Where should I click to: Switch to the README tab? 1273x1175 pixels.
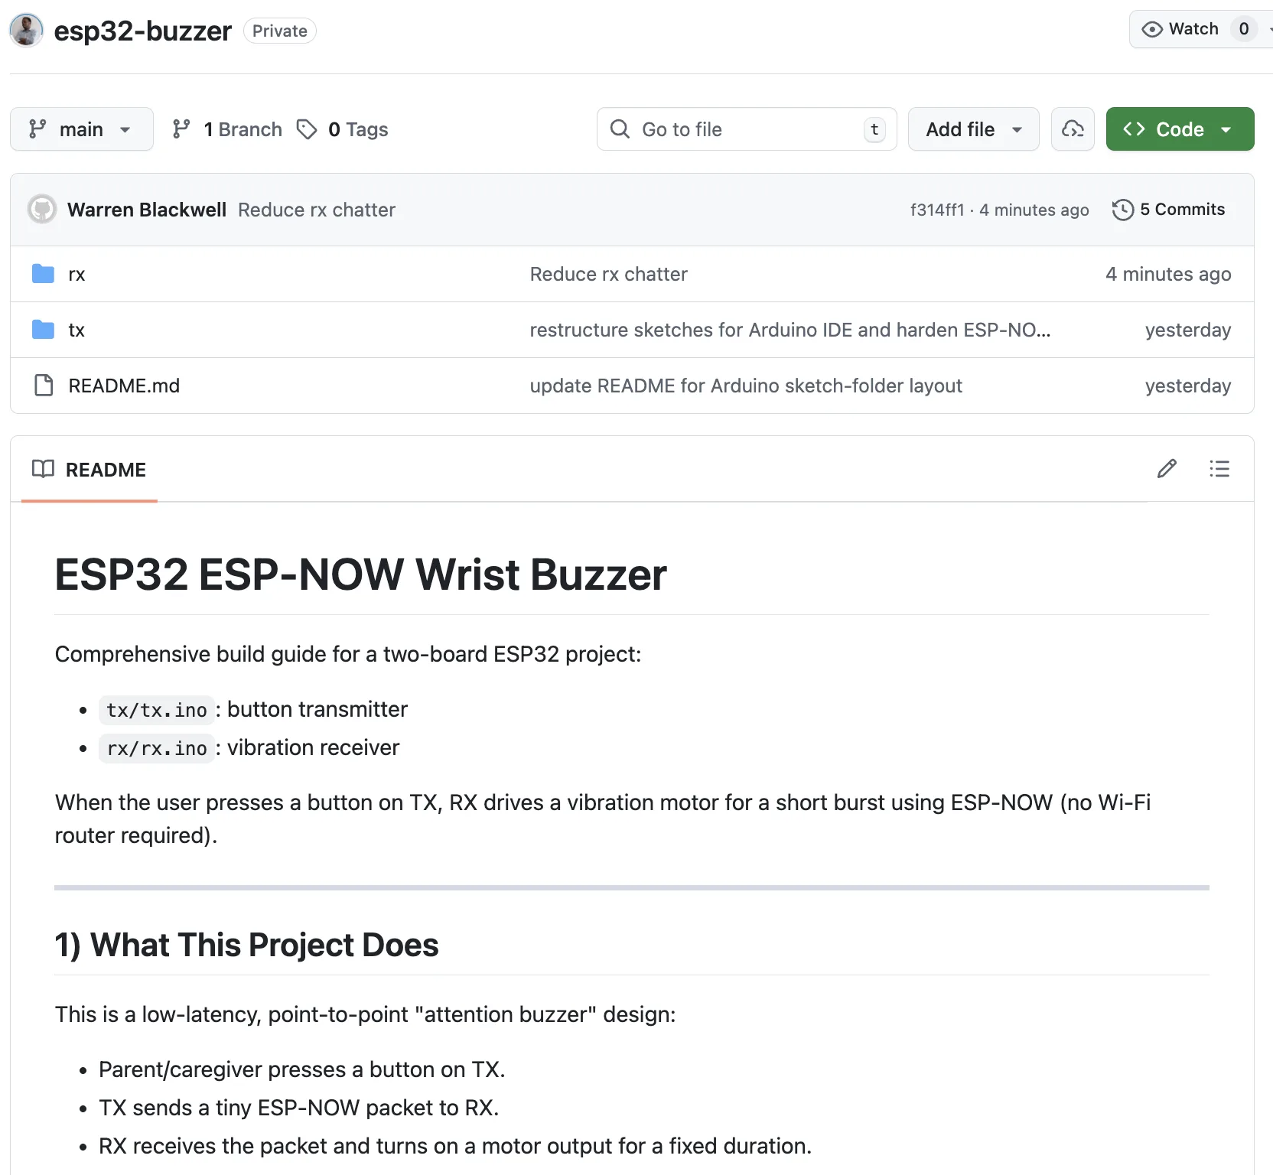coord(90,469)
